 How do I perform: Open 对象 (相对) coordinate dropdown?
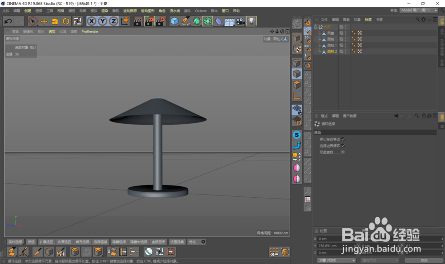click(336, 260)
